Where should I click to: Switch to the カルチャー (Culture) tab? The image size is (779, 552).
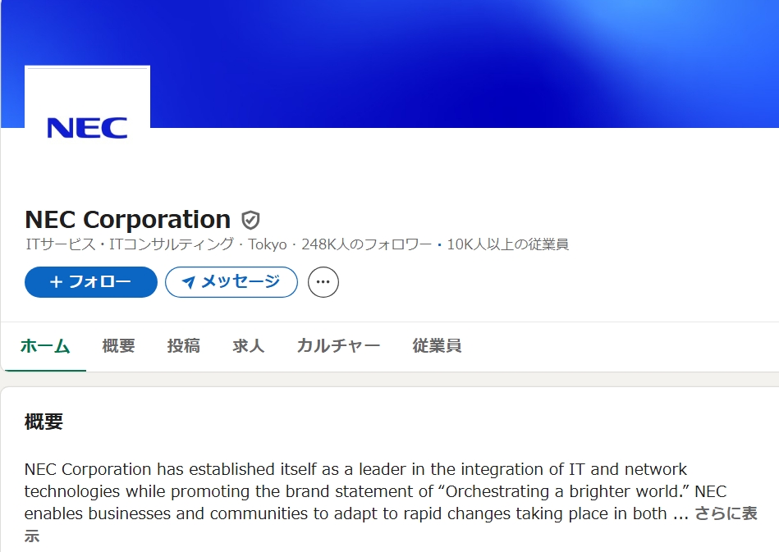[337, 345]
